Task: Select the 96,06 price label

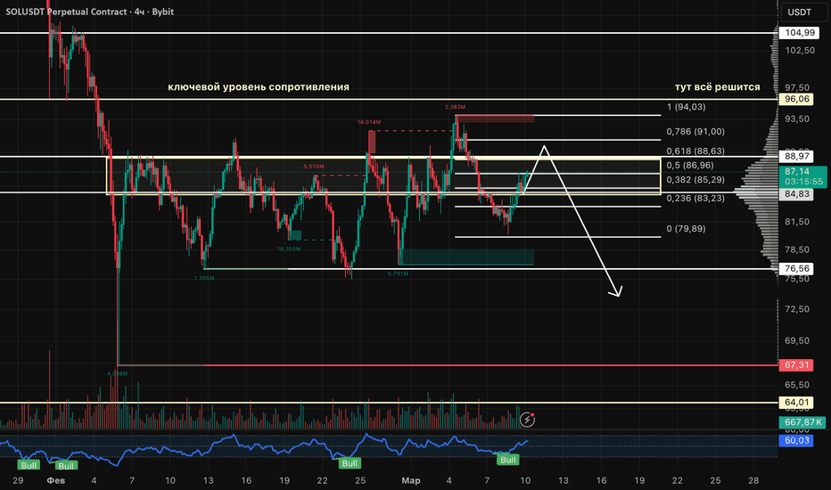Action: tap(796, 99)
